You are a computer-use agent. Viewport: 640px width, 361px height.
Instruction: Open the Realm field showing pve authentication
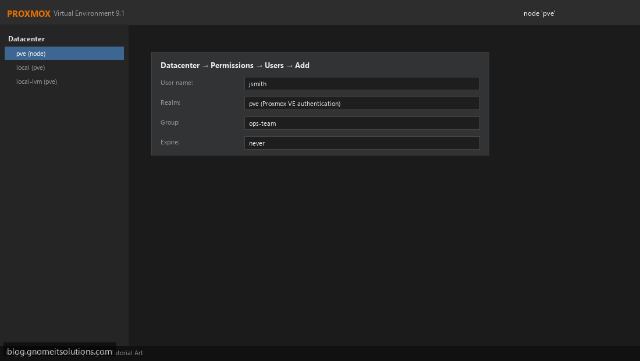[x=362, y=103]
